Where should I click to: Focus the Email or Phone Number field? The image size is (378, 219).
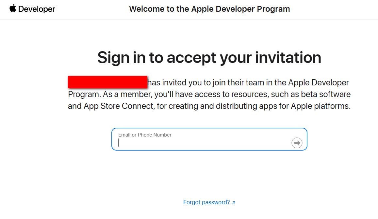pos(203,143)
